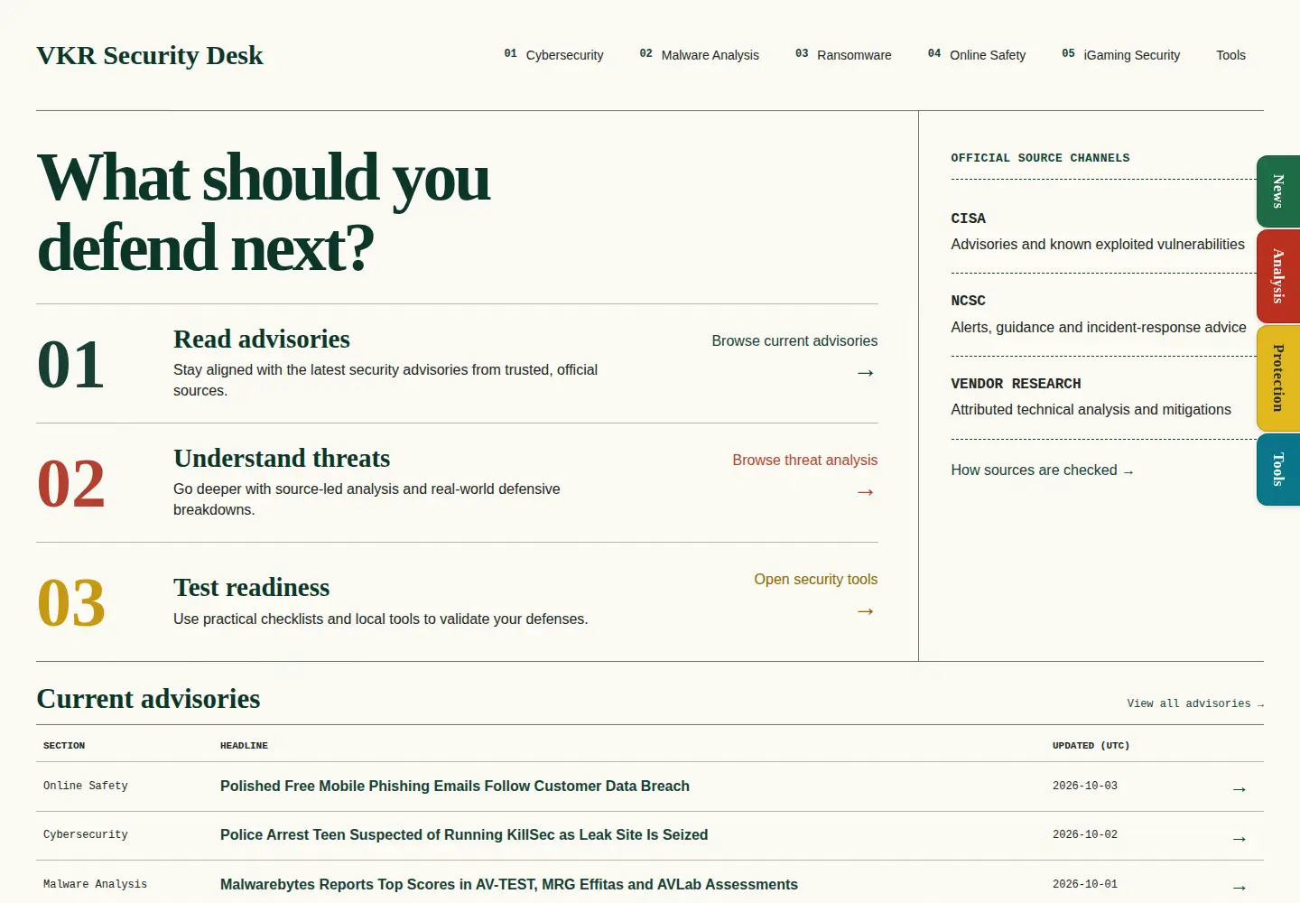Open the How sources are checked link

pyautogui.click(x=1042, y=470)
